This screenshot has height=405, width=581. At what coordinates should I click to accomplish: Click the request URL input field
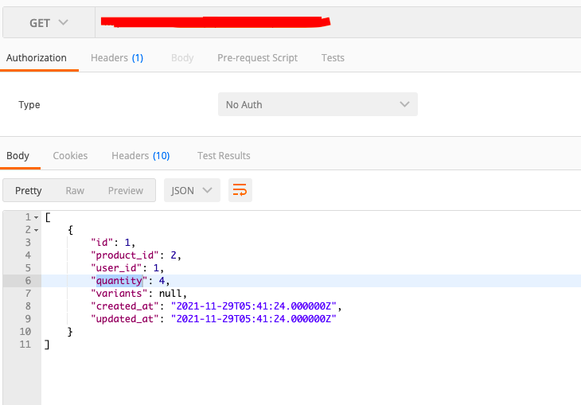pos(338,22)
